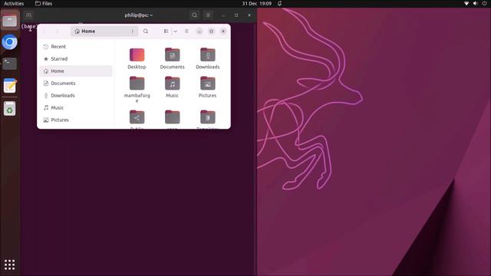The width and height of the screenshot is (491, 276).
Task: Click the notifications bell icon
Action: pos(279,3)
